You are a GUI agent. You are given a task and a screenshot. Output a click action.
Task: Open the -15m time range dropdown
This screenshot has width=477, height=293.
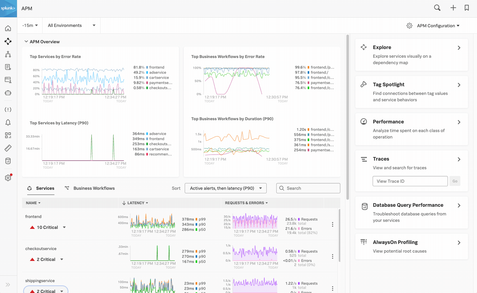(x=30, y=25)
